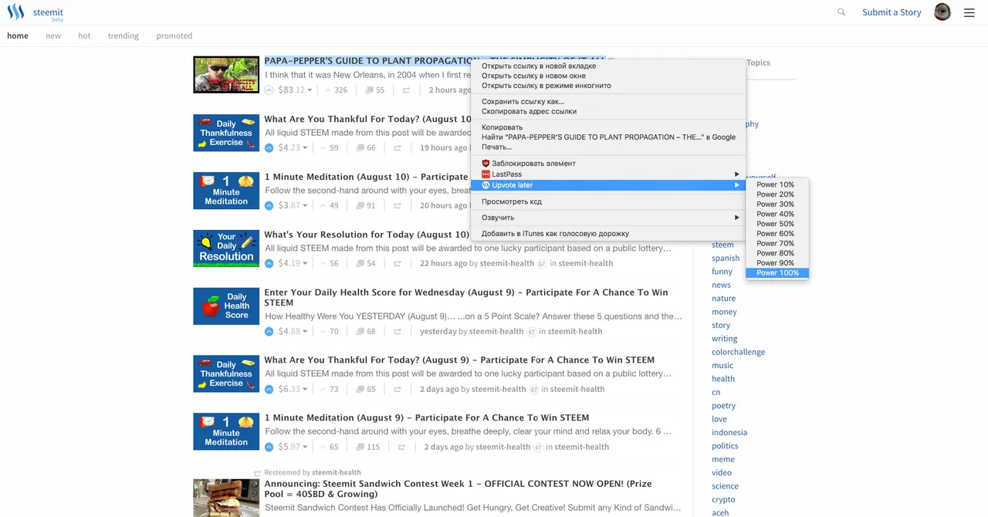The height and width of the screenshot is (517, 988).
Task: Switch to the hot tab
Action: pyautogui.click(x=84, y=35)
